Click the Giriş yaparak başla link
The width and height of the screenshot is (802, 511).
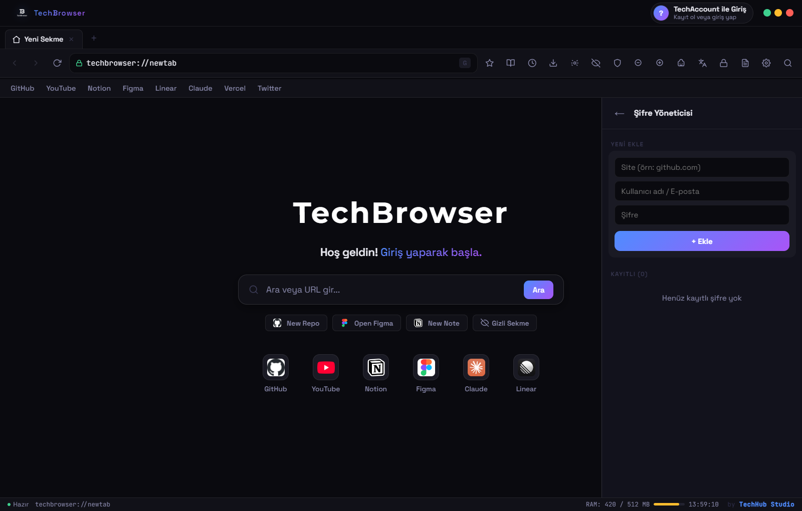coord(431,252)
